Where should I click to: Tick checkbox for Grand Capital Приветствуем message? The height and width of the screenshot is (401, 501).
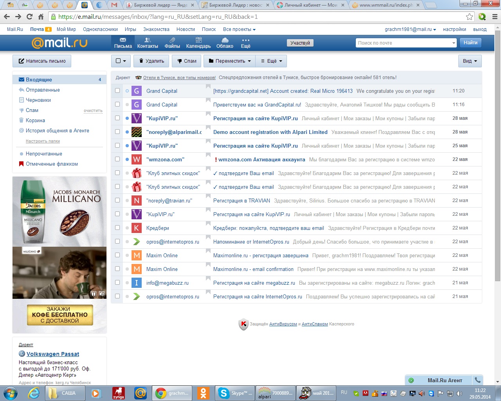coord(117,105)
